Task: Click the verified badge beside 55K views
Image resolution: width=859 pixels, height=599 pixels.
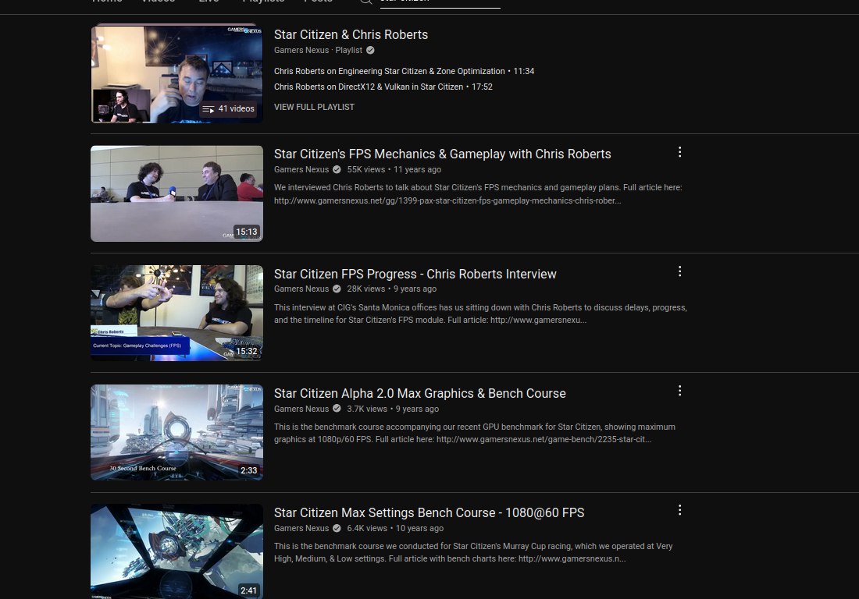Action: [x=337, y=169]
